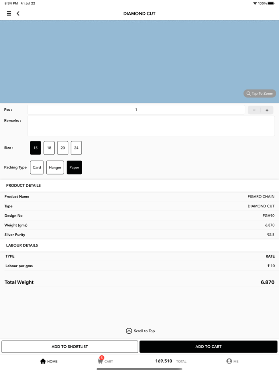This screenshot has width=279, height=372.
Task: Click into the Remarks text box
Action: [151, 126]
